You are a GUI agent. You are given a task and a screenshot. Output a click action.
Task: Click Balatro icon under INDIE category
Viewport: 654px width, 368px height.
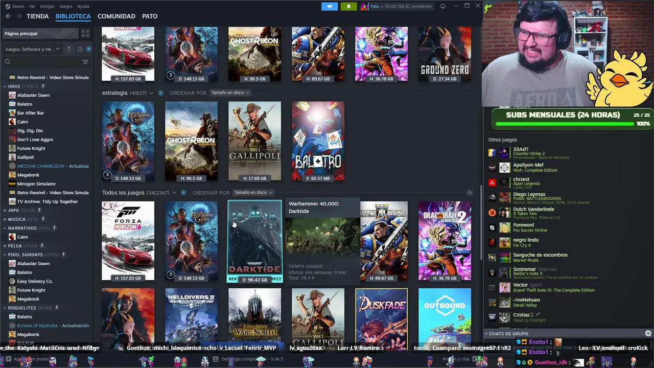click(x=12, y=104)
